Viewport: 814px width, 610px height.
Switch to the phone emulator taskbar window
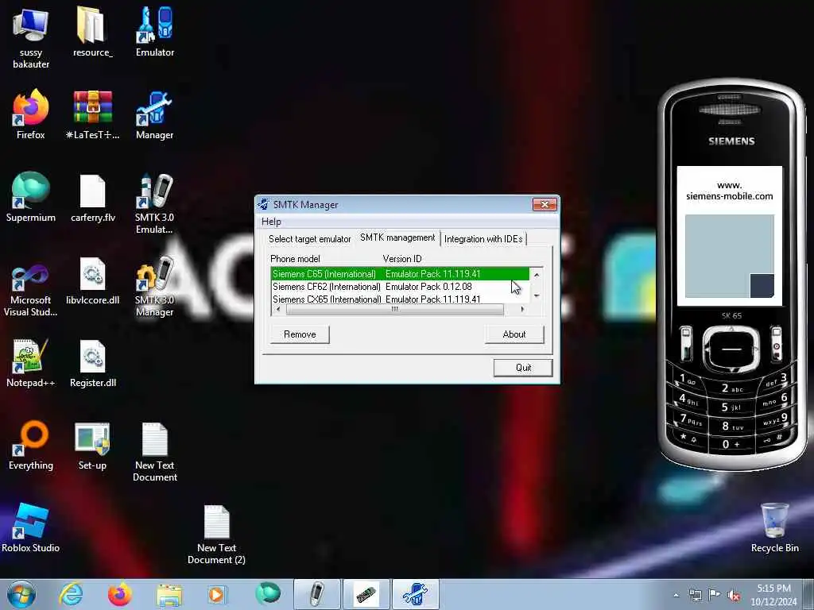pos(316,594)
